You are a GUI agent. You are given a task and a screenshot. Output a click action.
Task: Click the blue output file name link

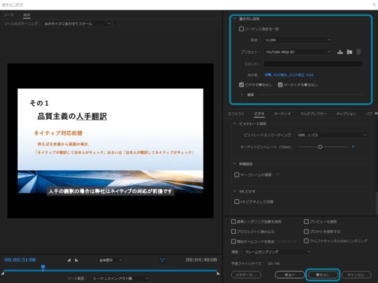pyautogui.click(x=289, y=74)
